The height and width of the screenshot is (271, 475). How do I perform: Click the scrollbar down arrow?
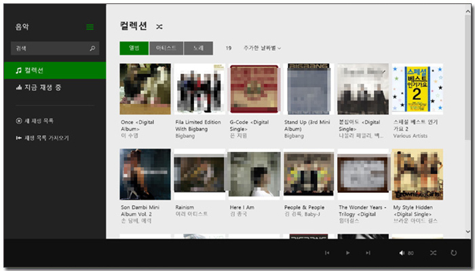point(468,232)
